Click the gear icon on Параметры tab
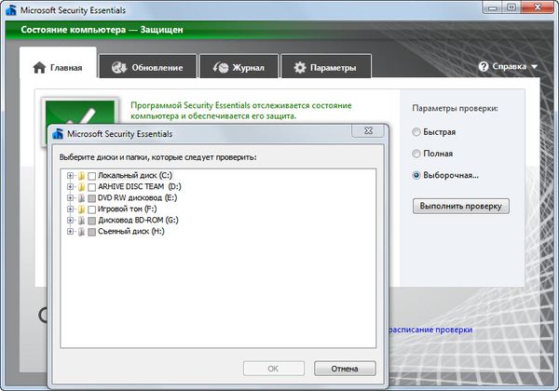Viewport: 559px width, 391px height. click(x=300, y=67)
